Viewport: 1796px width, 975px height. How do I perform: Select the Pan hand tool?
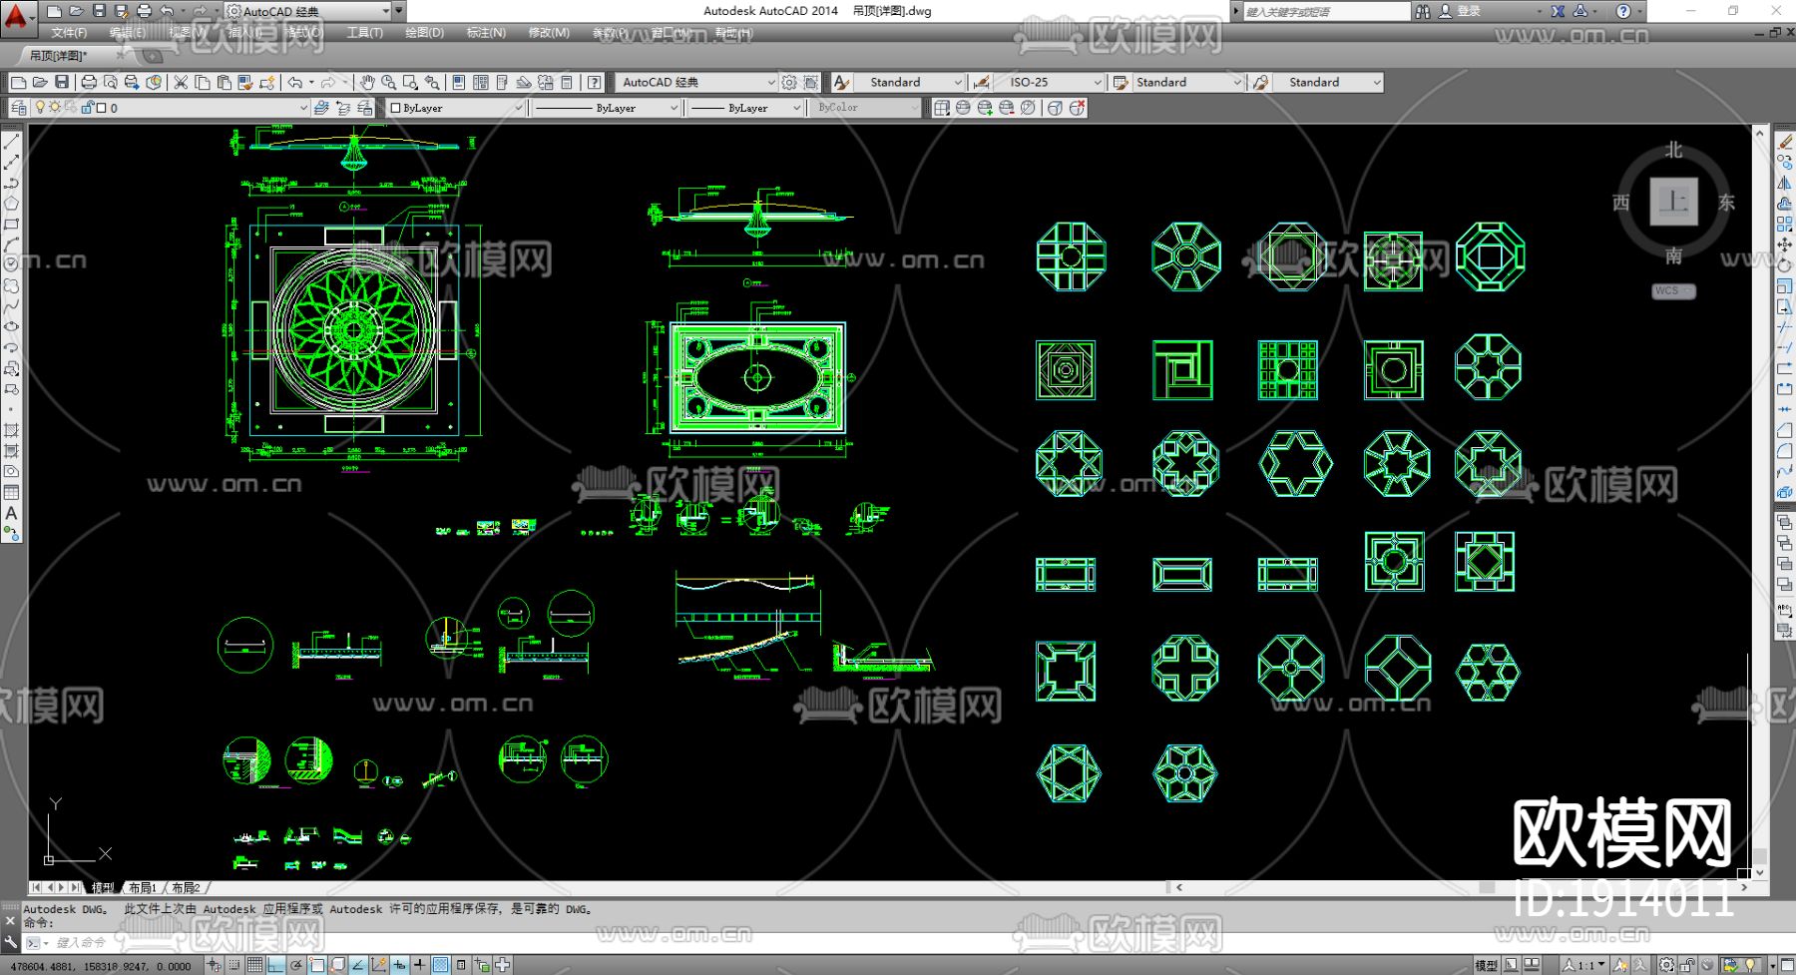click(367, 82)
